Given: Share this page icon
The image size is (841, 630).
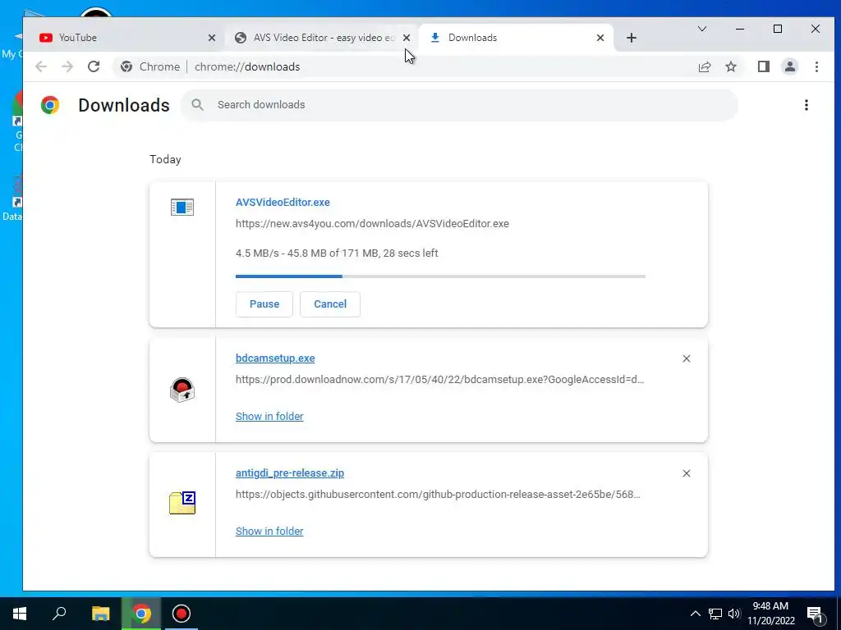Looking at the screenshot, I should [704, 66].
